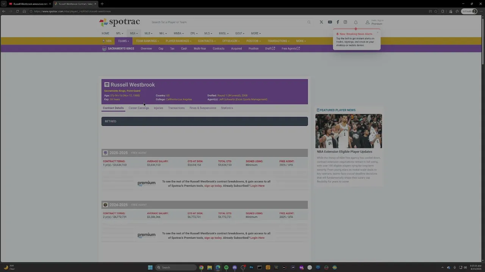485x272 pixels.
Task: Click the first 'sign up today' link
Action: (x=213, y=186)
